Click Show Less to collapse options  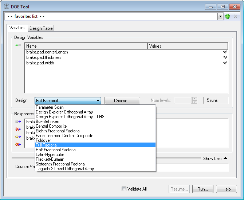pos(215,159)
